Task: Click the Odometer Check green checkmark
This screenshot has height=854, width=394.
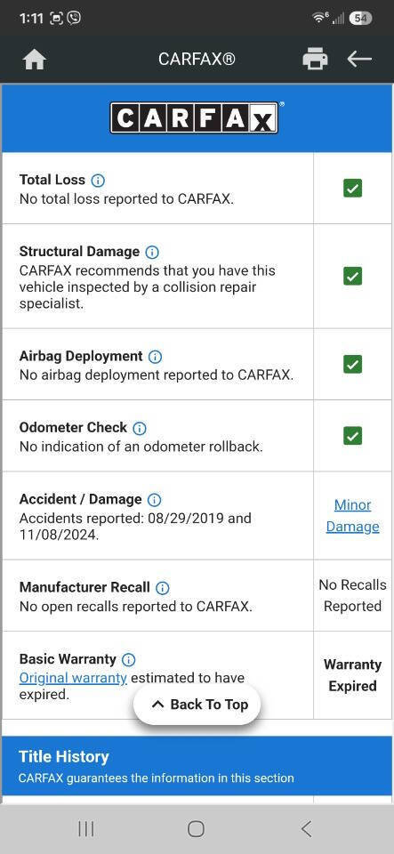Action: click(x=352, y=436)
